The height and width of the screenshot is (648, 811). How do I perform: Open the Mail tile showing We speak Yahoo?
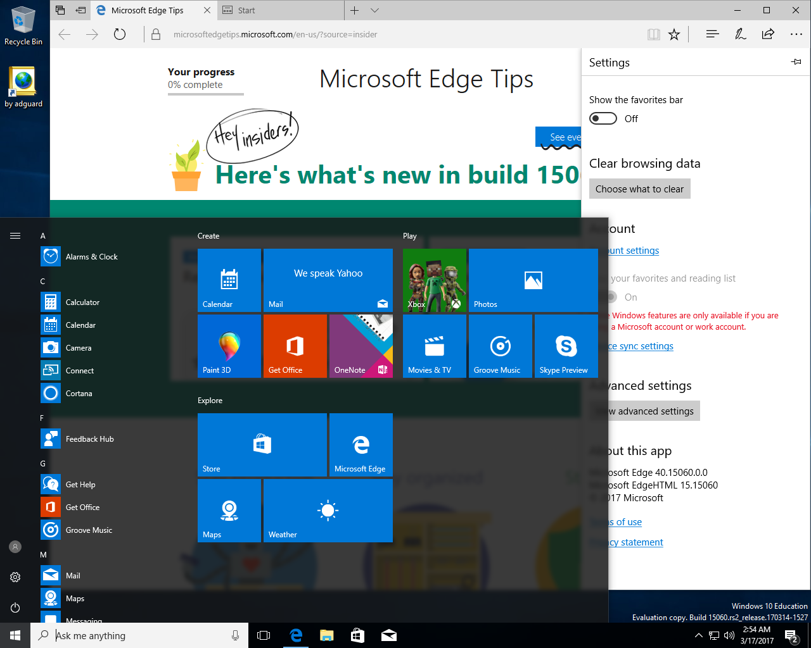click(328, 280)
